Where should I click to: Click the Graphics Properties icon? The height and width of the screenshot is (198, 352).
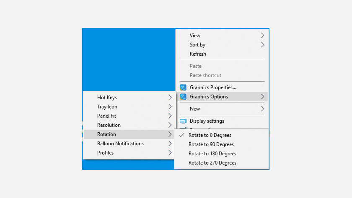point(183,87)
